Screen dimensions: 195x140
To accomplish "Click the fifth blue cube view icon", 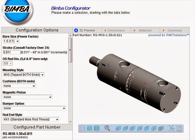I will click(147, 128).
